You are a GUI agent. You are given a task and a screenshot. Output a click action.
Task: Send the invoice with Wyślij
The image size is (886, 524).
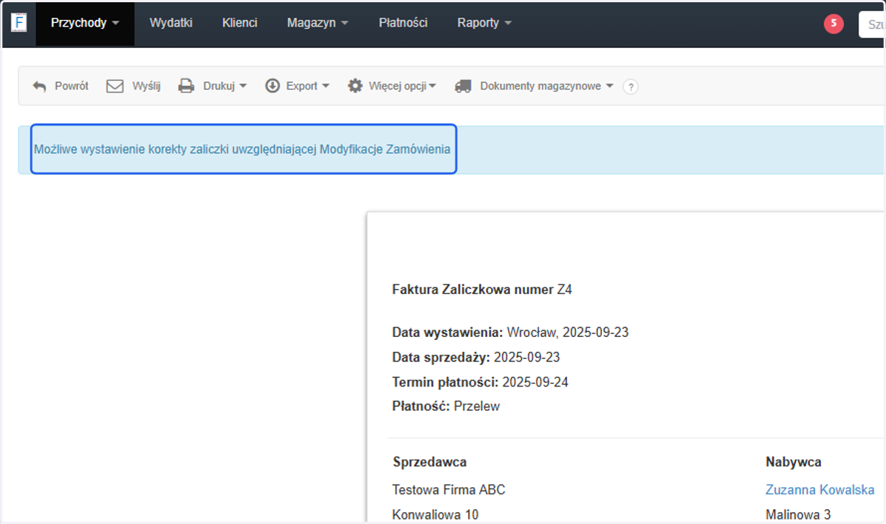pos(146,86)
